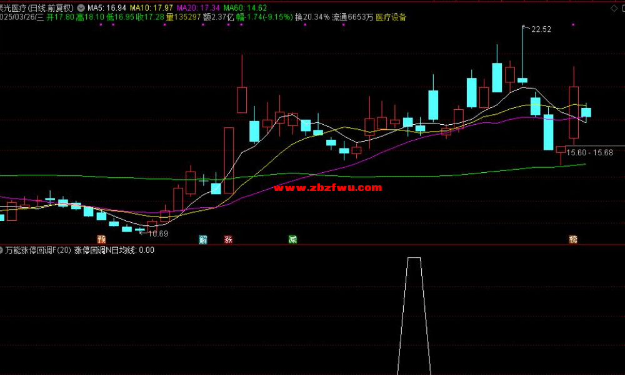Image resolution: width=625 pixels, height=375 pixels.
Task: Click the 10.69 low price label
Action: coord(158,234)
